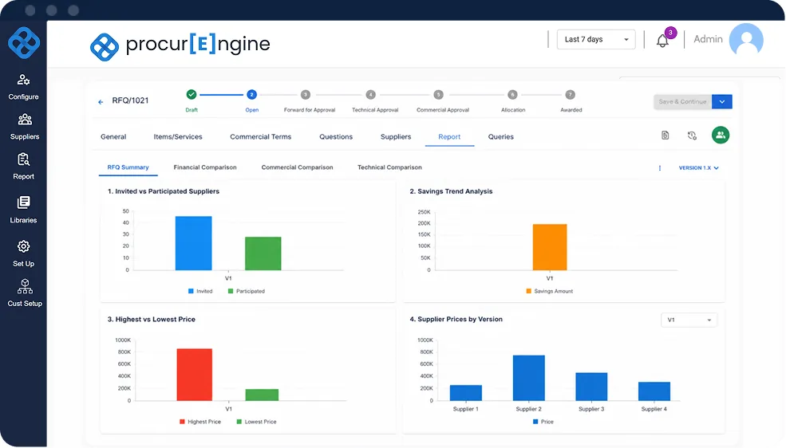Switch to the General tab
The height and width of the screenshot is (448, 786).
[x=113, y=136]
